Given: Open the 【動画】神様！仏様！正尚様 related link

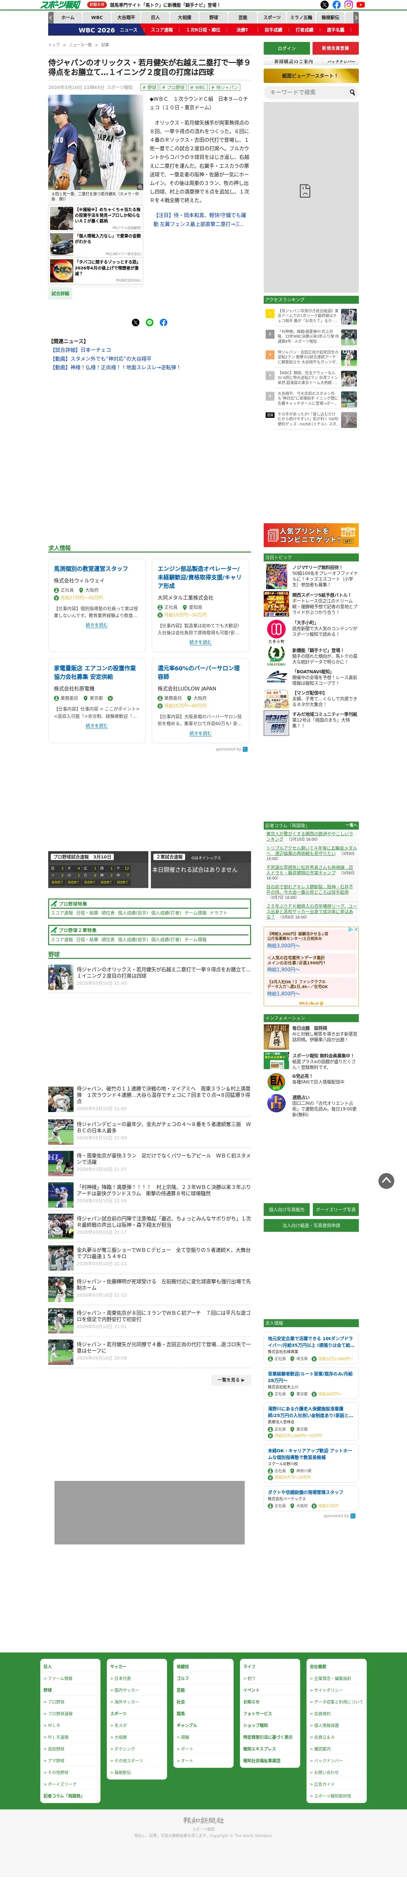Looking at the screenshot, I should pyautogui.click(x=115, y=368).
